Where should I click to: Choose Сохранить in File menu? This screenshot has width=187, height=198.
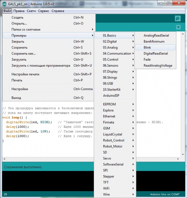[x=48, y=47]
